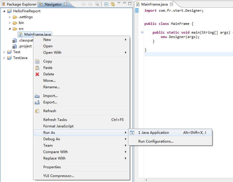Click editor horizontal scrollbar left arrow
This screenshot has width=233, height=182.
pyautogui.click(x=146, y=180)
